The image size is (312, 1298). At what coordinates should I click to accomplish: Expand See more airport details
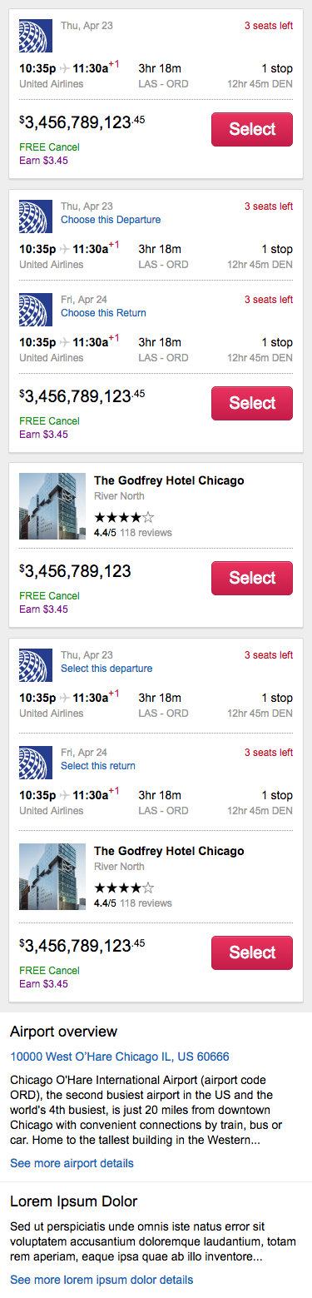click(x=72, y=1163)
